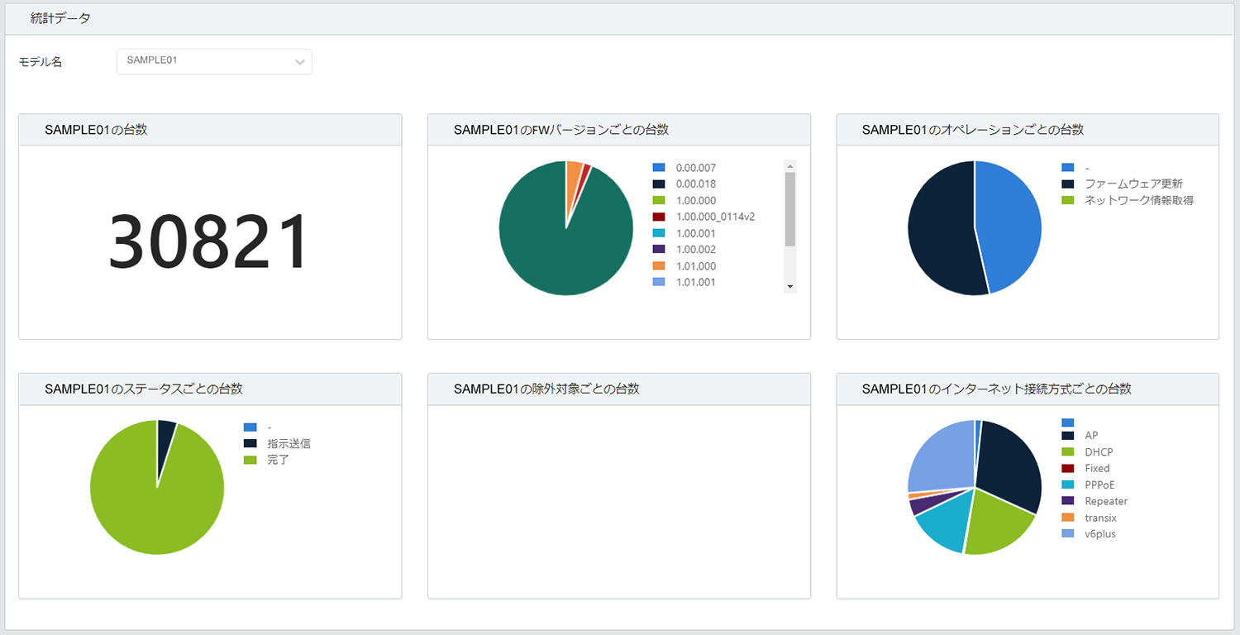Click the AP legend swatch
Screen dimensions: 1240x635
(x=1067, y=435)
